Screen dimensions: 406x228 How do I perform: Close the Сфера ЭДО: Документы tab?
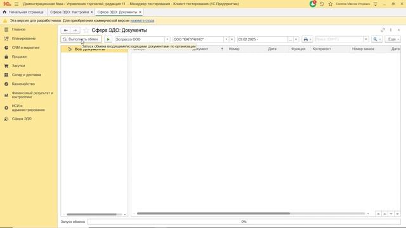pos(140,12)
